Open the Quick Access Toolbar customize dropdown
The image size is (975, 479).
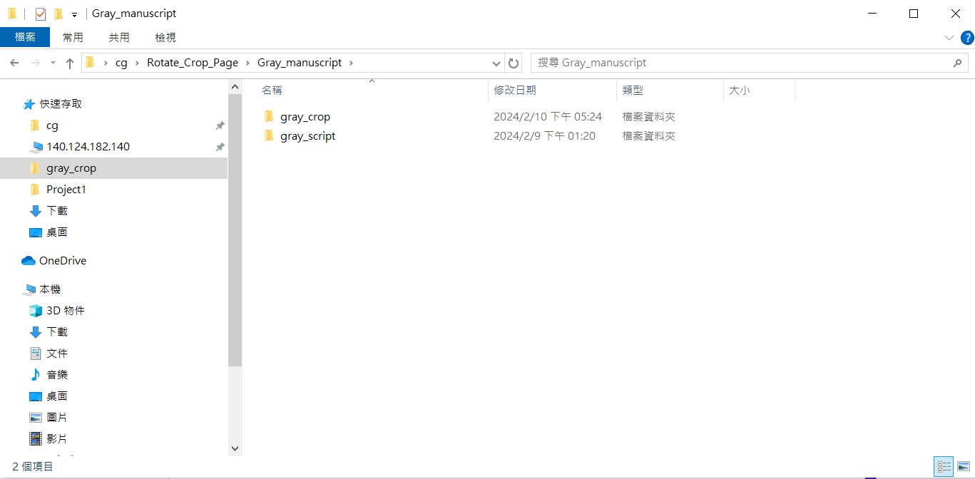[x=73, y=13]
